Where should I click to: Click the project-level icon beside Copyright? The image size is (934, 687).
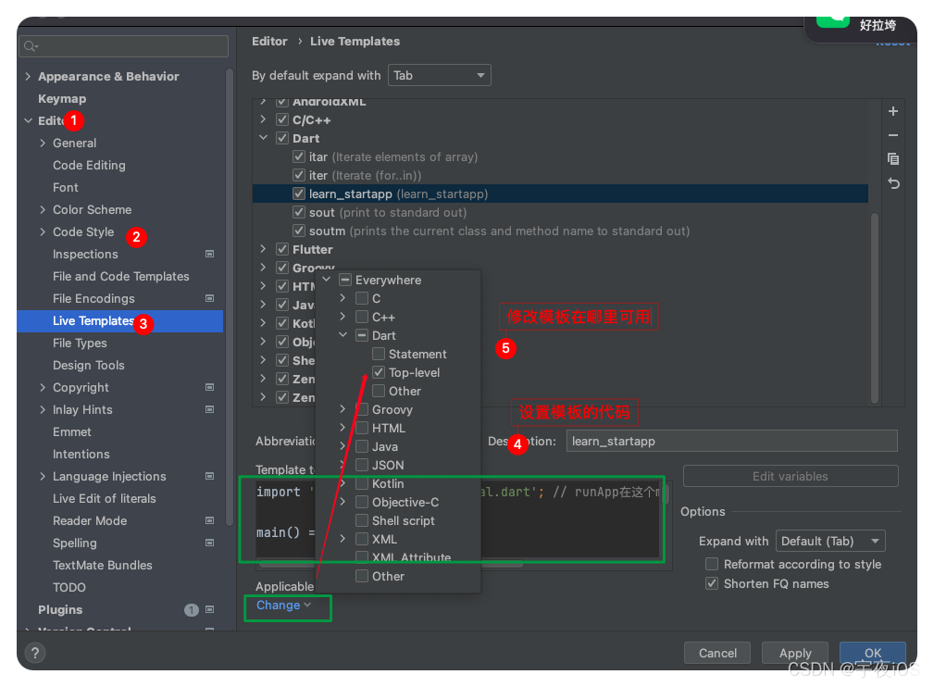(210, 387)
